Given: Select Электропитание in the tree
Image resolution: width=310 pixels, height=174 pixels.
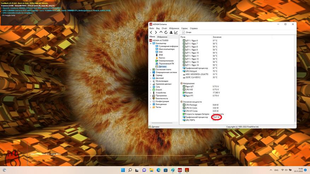Looking at the screenshot, I should click(x=166, y=61).
